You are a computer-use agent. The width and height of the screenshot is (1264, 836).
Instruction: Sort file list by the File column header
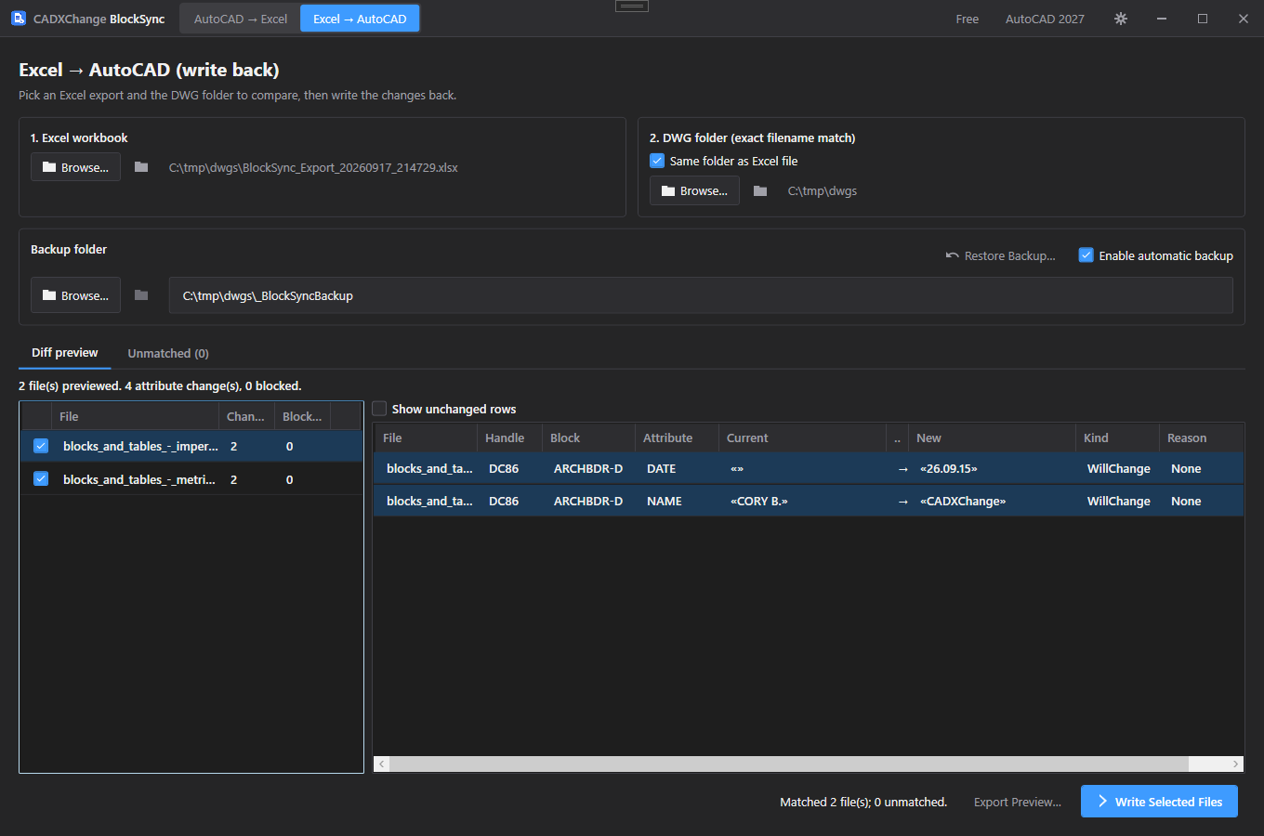tap(135, 416)
